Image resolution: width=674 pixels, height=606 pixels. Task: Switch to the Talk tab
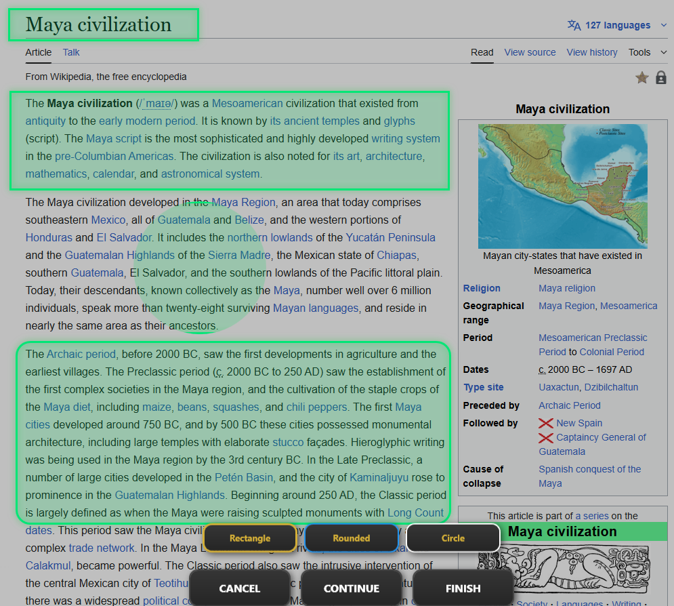click(71, 52)
